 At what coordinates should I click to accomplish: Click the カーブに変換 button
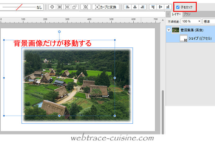pos(106,7)
